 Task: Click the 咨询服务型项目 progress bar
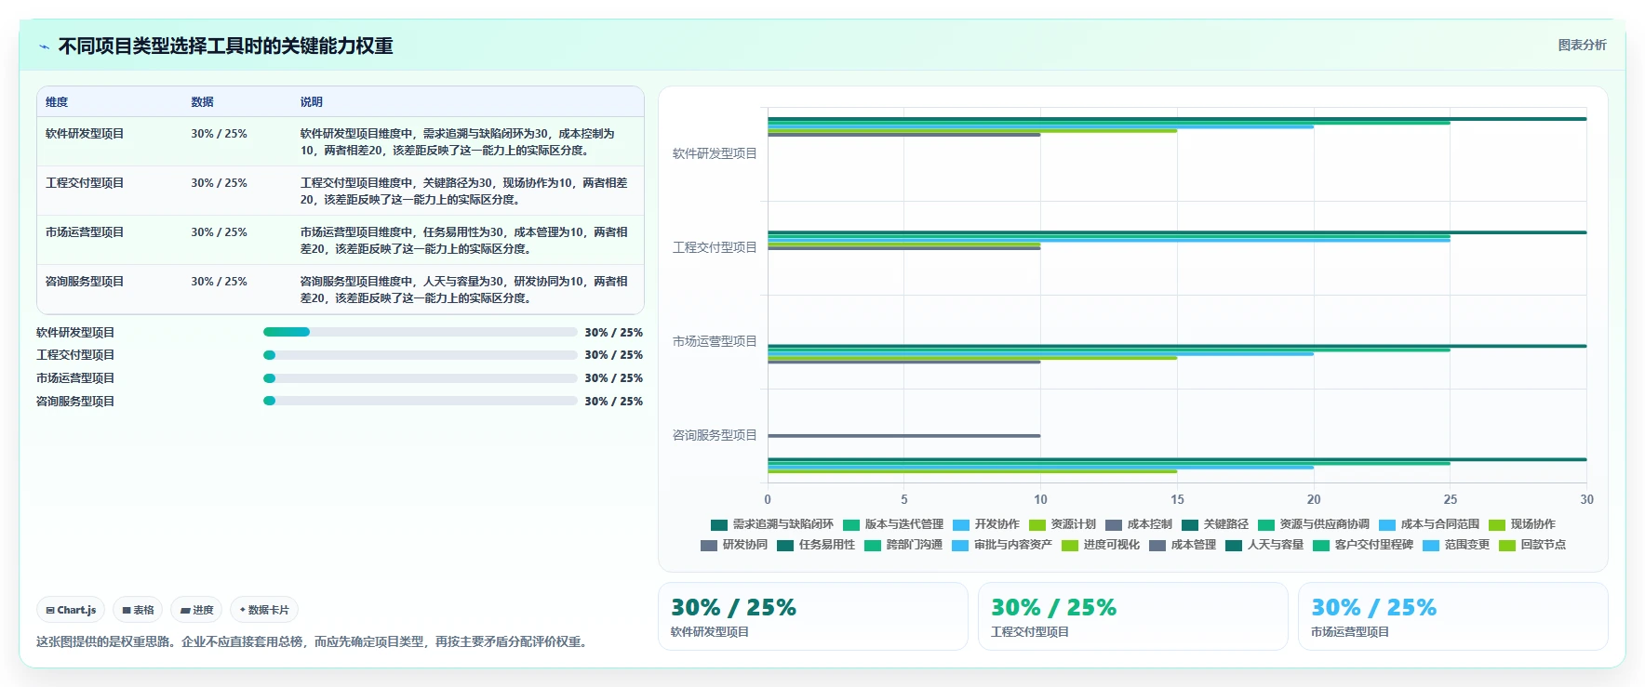(421, 401)
